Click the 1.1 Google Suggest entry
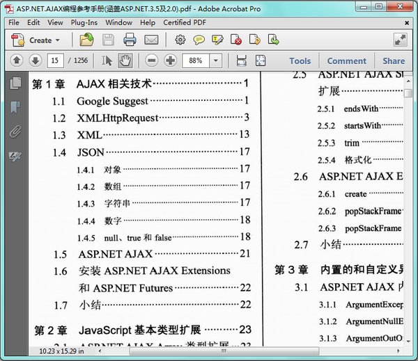Screen dimensions: 418x361 point(150,101)
